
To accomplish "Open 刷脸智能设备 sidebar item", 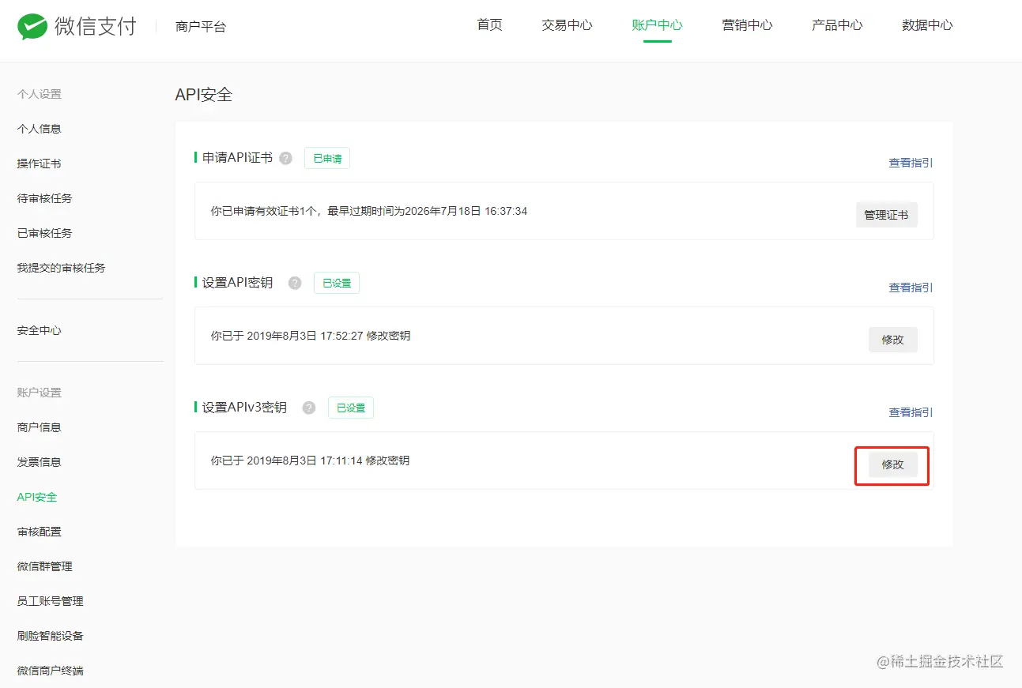I will pyautogui.click(x=51, y=636).
